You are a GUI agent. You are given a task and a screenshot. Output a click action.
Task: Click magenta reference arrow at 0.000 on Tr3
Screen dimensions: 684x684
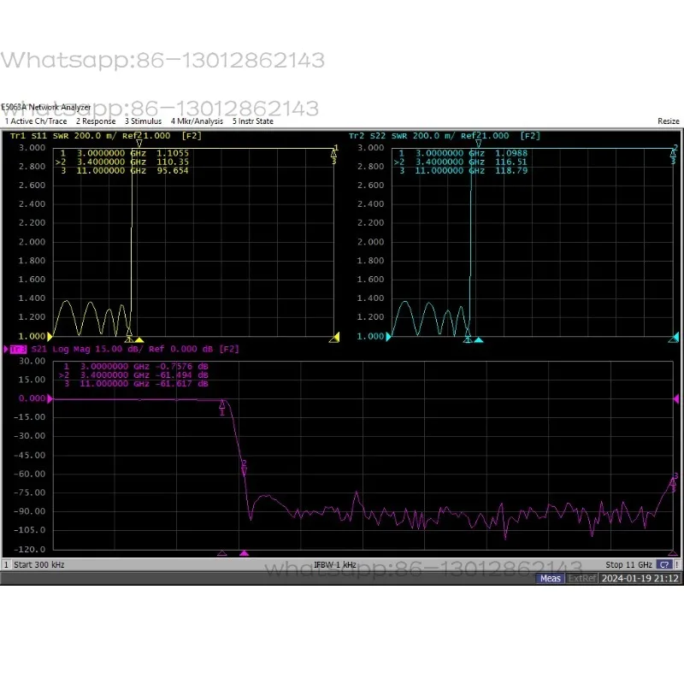pos(50,398)
